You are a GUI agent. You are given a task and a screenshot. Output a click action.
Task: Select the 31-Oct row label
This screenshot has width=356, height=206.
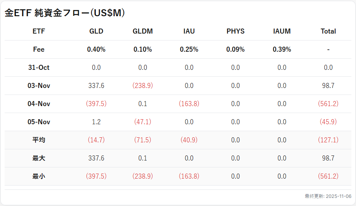click(x=39, y=68)
